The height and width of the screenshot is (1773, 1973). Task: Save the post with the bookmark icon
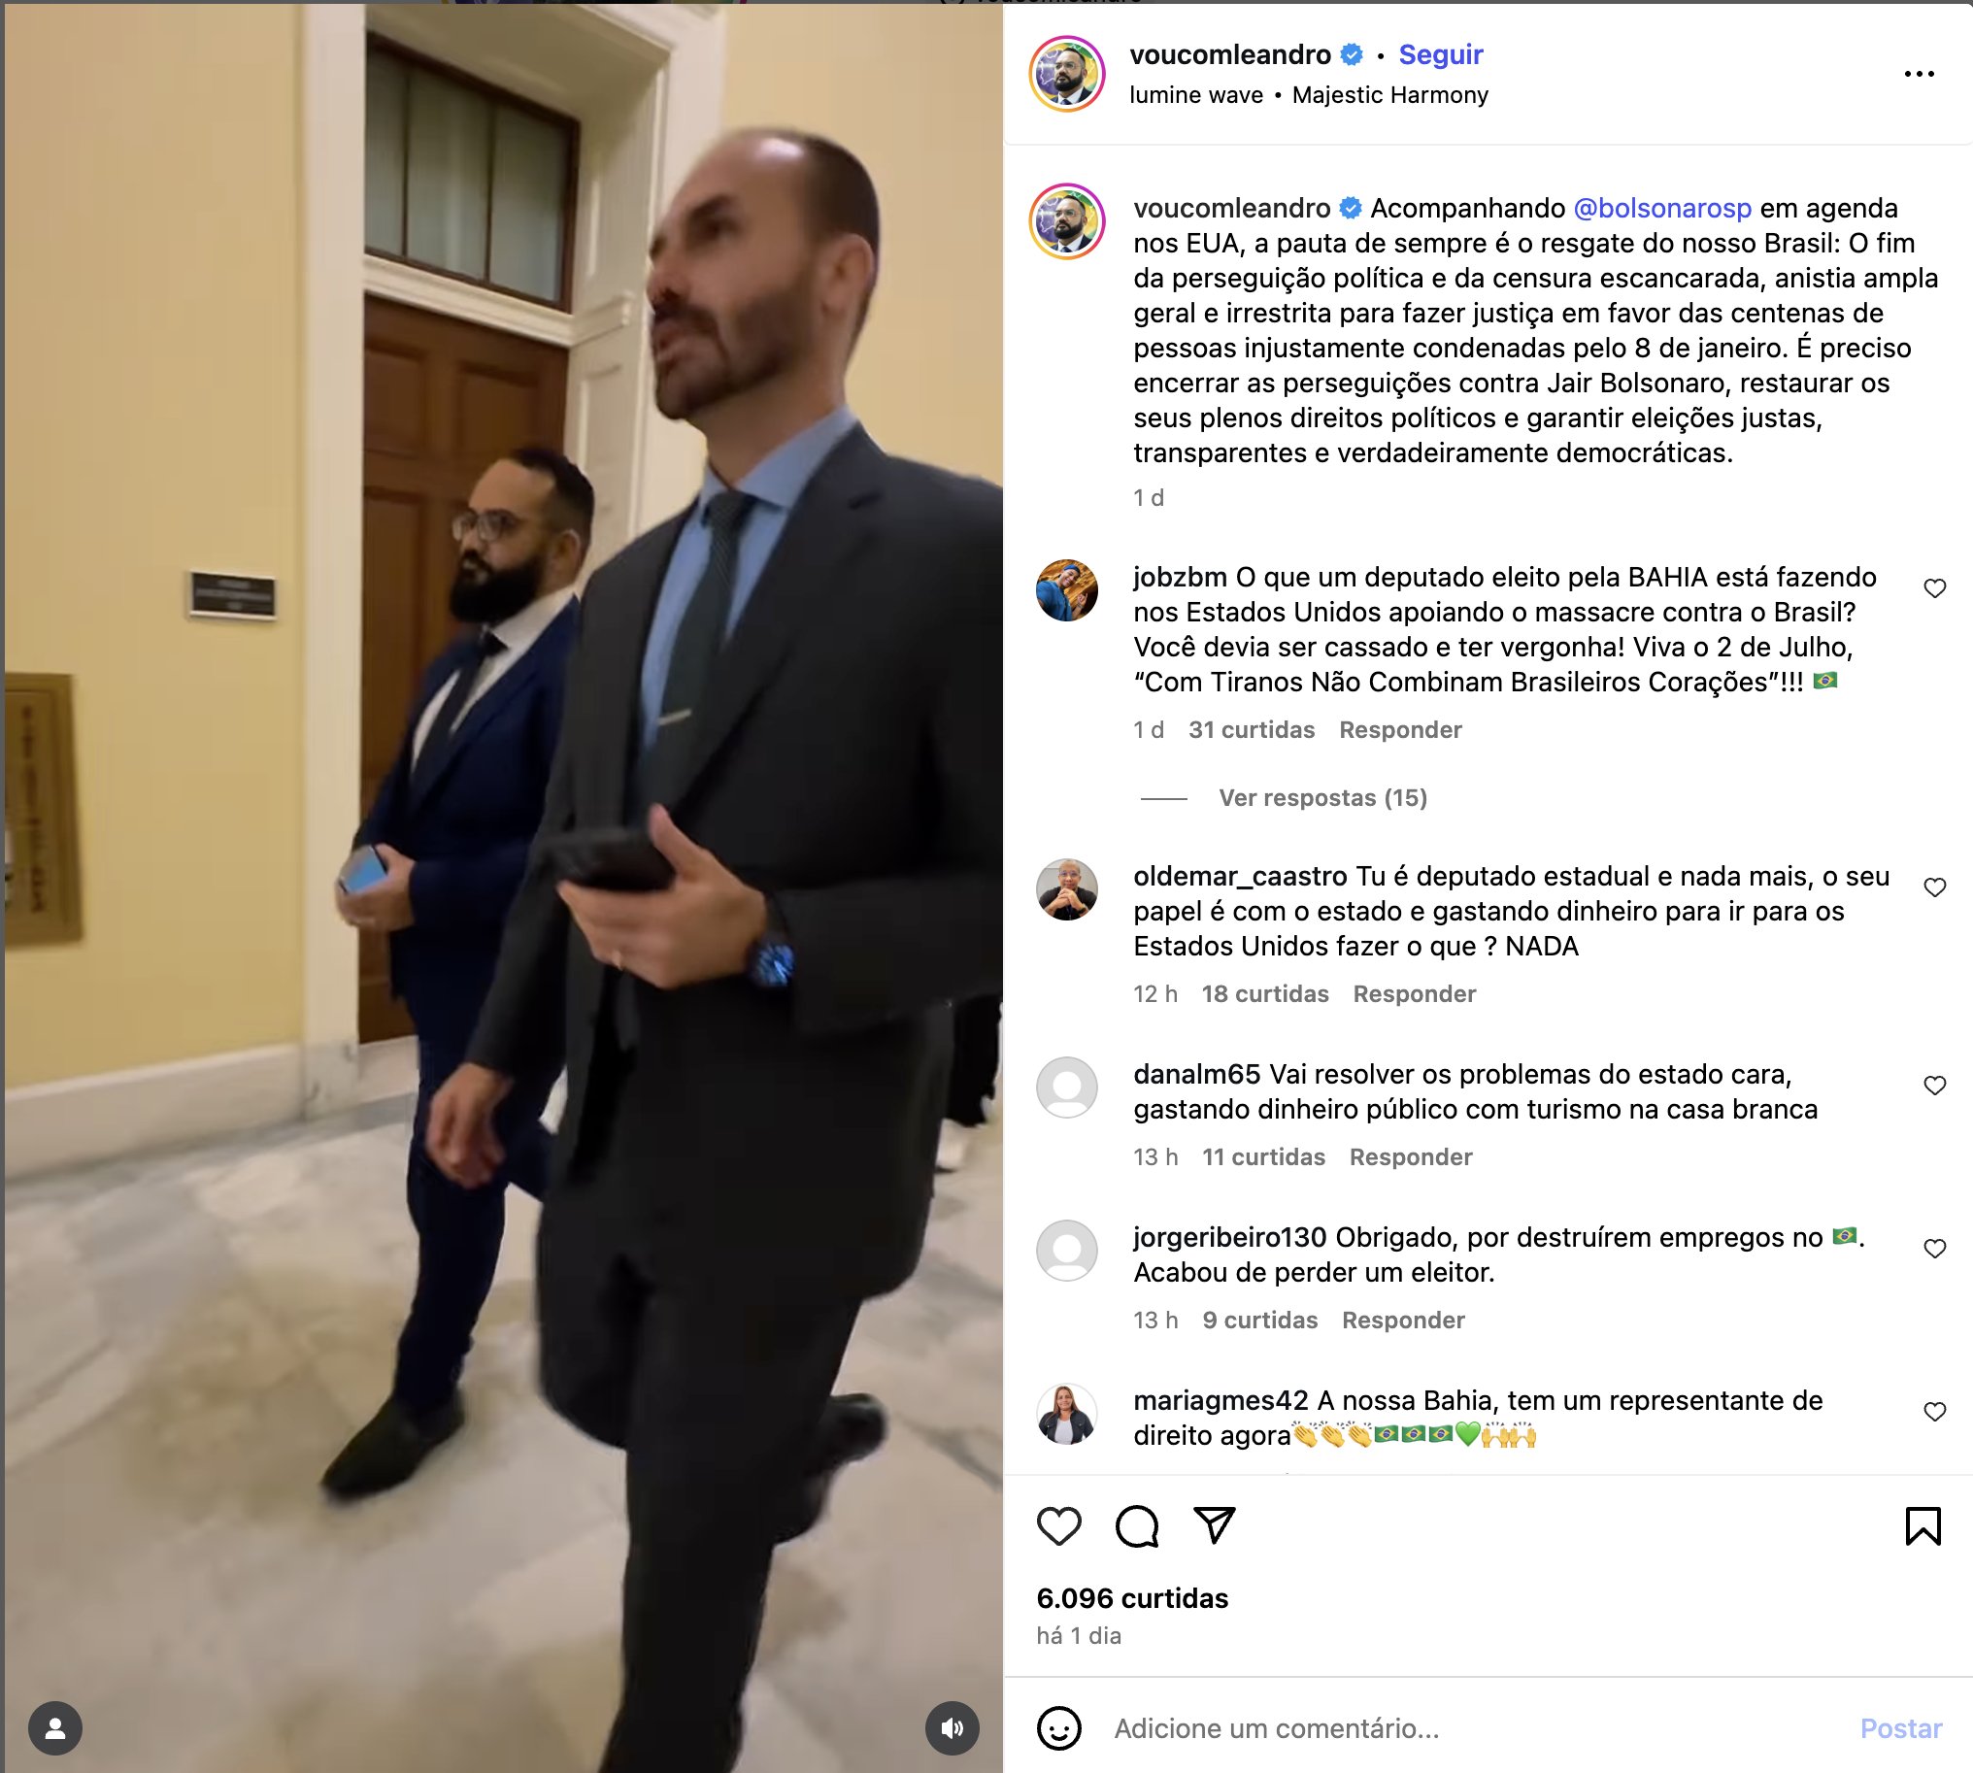tap(1923, 1526)
